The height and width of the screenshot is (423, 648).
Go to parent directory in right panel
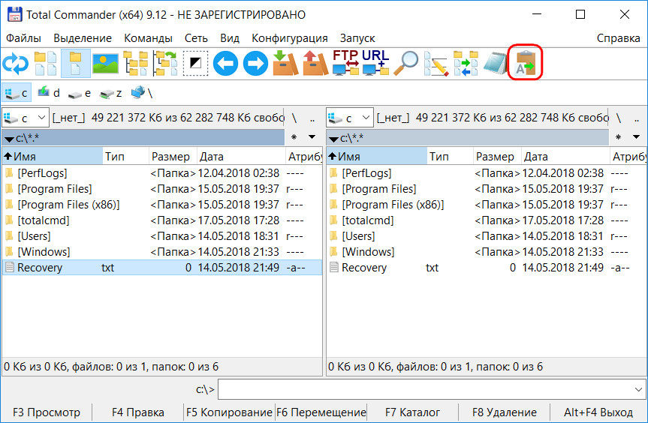637,118
